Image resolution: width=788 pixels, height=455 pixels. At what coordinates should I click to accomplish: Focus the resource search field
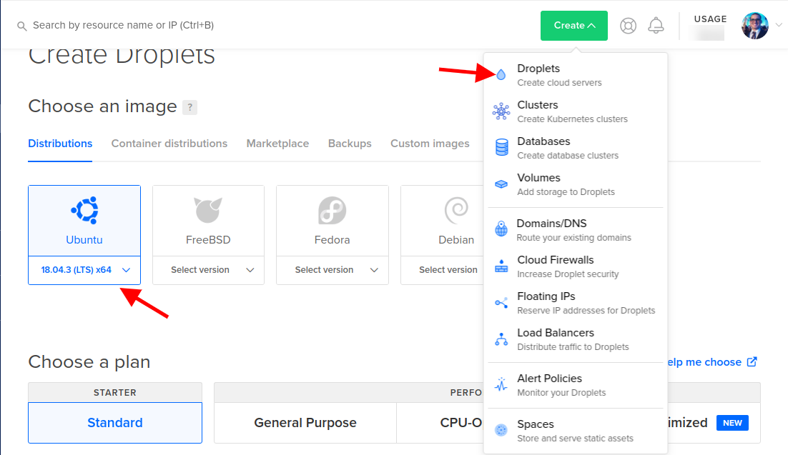123,25
